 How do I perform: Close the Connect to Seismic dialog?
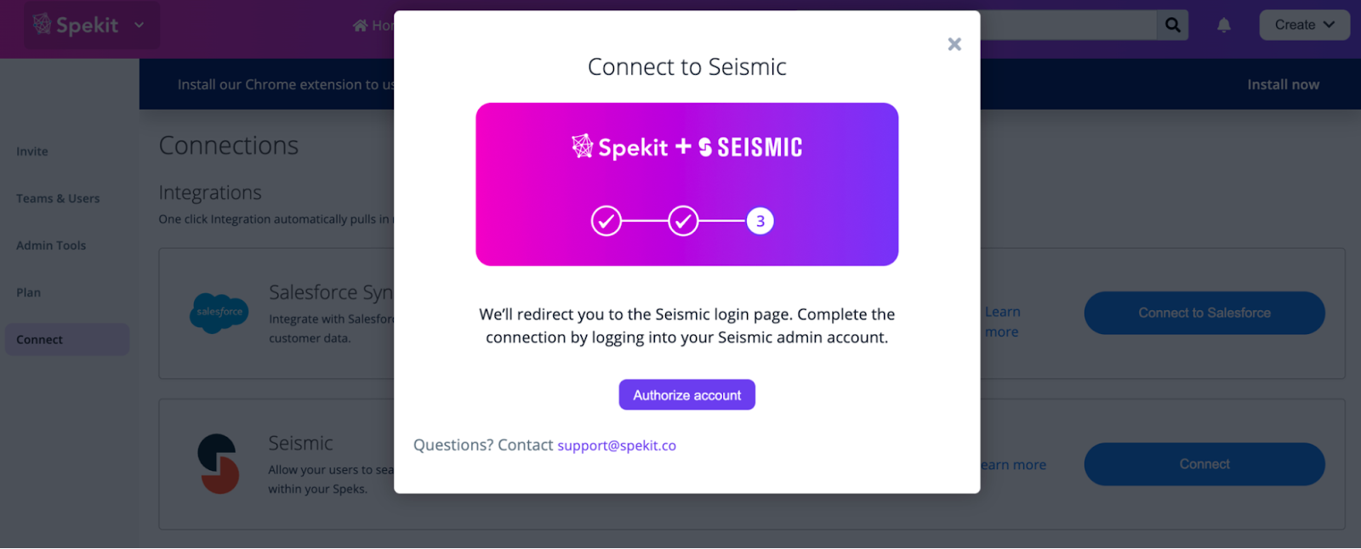point(954,44)
